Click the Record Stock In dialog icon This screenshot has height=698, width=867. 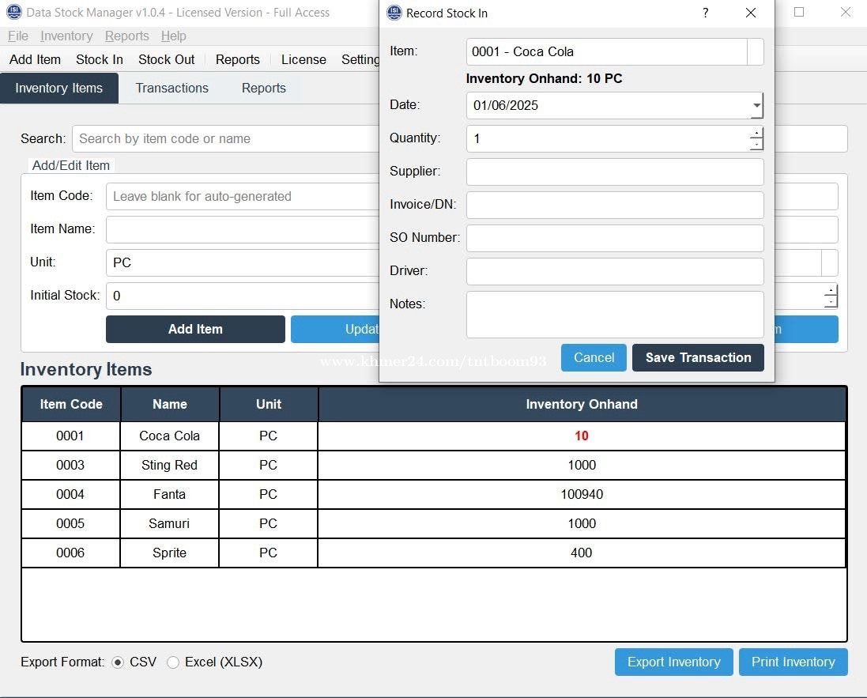pos(394,12)
